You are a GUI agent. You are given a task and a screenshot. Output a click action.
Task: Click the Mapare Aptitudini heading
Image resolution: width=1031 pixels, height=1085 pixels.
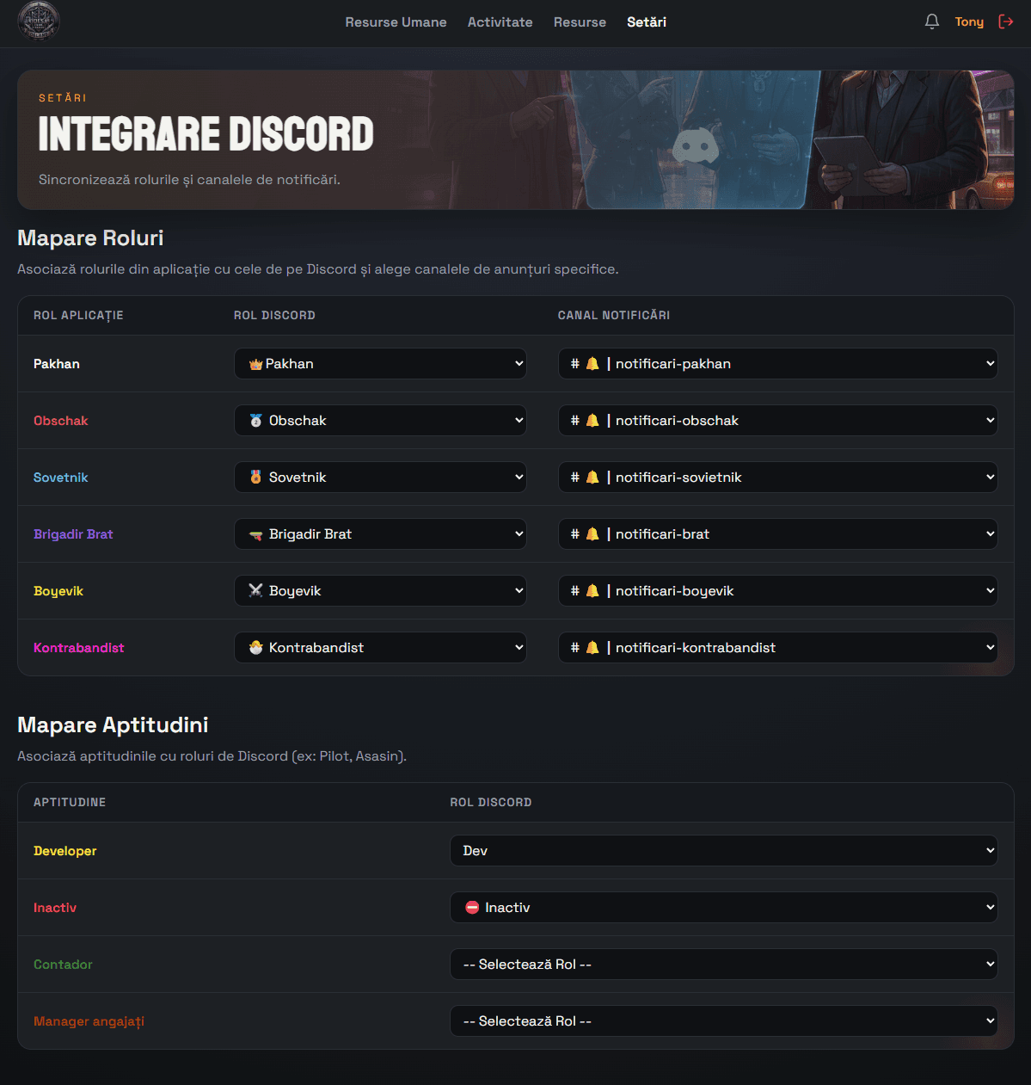point(113,725)
